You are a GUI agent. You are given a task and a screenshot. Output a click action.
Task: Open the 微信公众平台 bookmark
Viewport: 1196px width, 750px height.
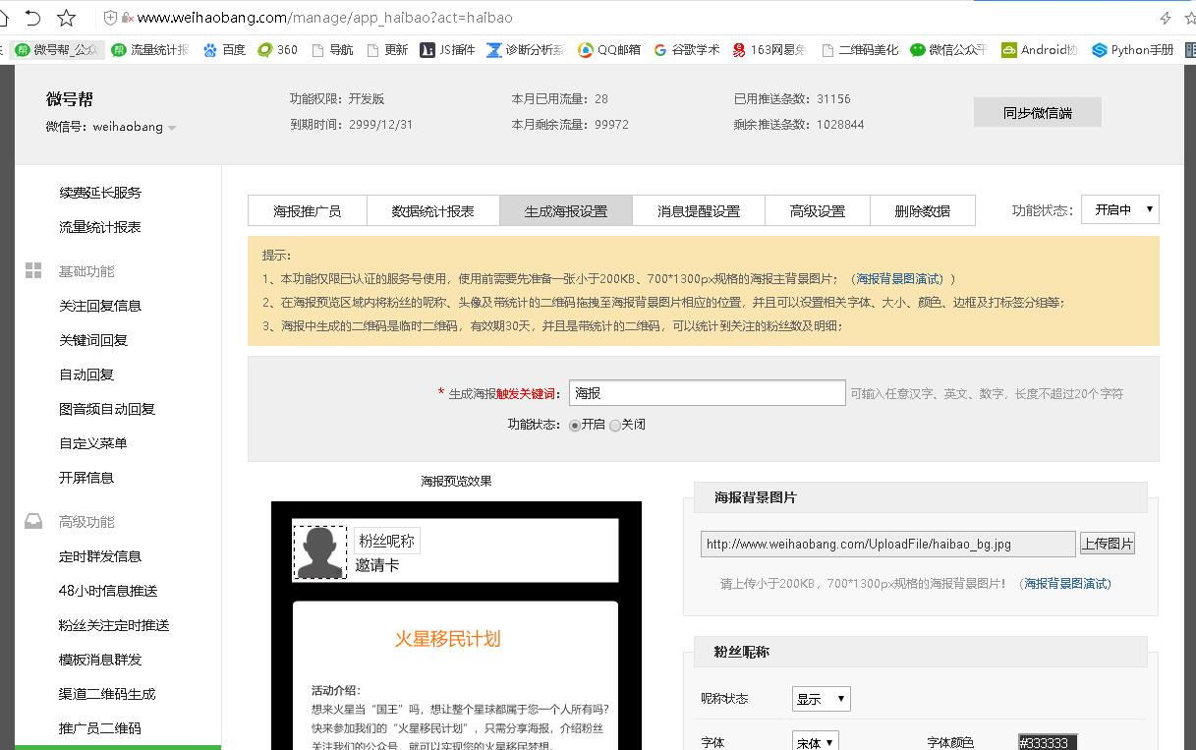tap(948, 49)
